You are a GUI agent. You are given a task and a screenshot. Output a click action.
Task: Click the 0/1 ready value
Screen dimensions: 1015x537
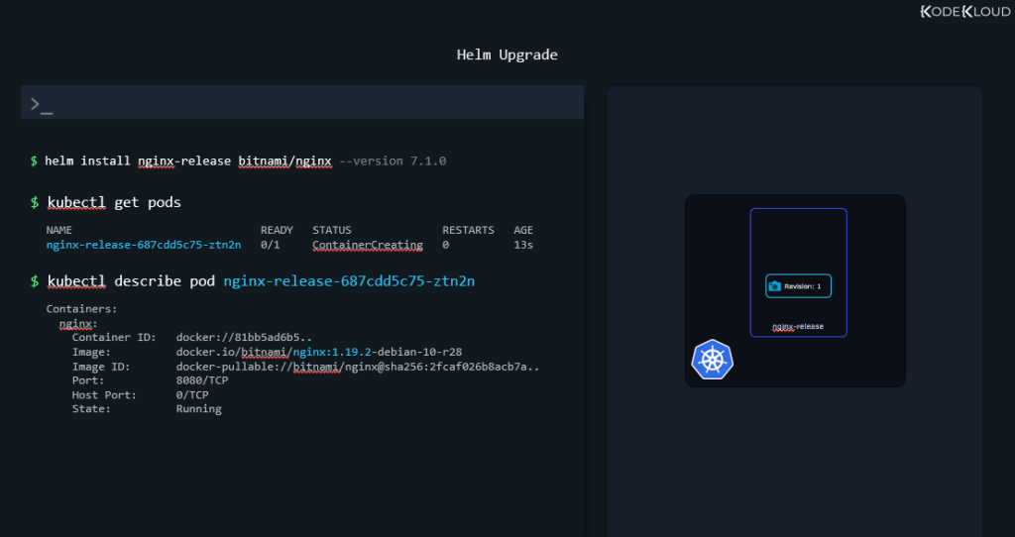[x=270, y=245]
